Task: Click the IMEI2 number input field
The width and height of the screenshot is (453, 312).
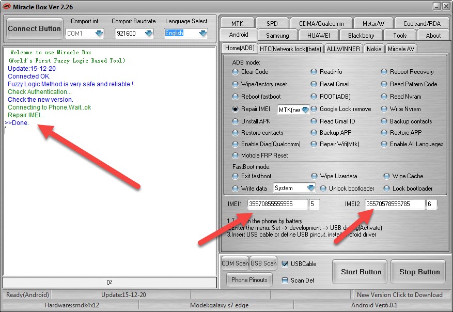Action: (x=395, y=204)
